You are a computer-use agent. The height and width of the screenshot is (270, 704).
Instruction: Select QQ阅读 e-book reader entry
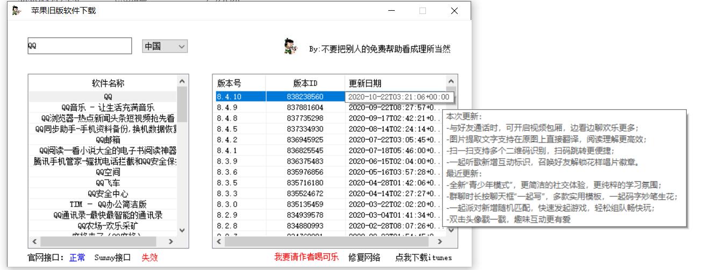click(x=103, y=150)
